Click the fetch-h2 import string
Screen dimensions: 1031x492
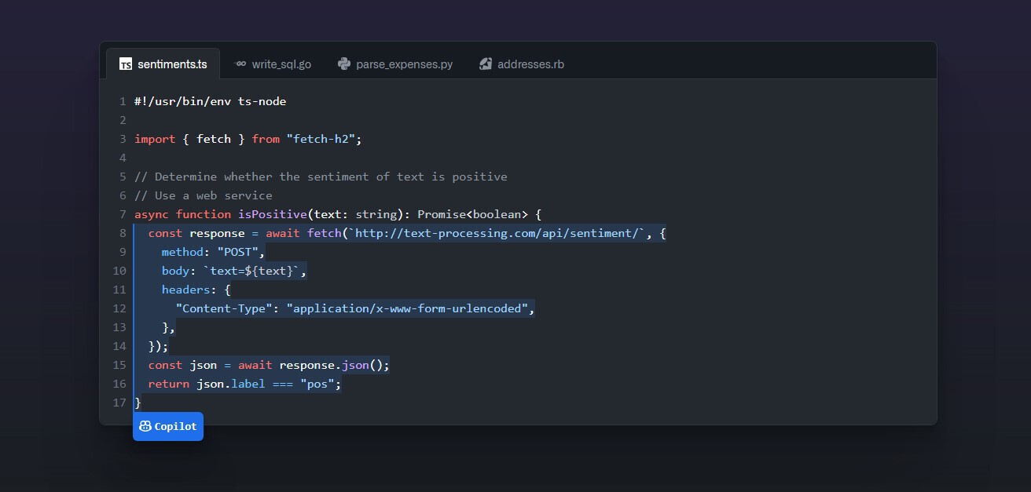pyautogui.click(x=323, y=138)
